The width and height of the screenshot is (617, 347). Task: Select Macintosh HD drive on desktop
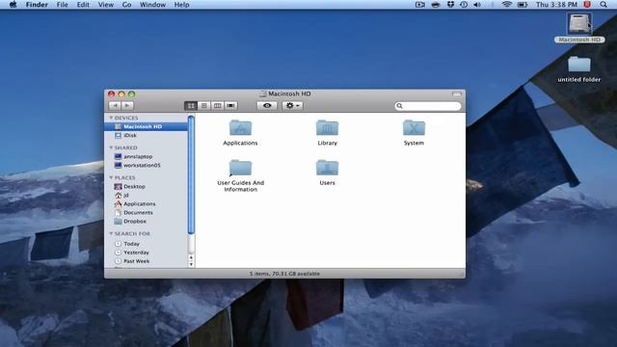click(x=579, y=23)
